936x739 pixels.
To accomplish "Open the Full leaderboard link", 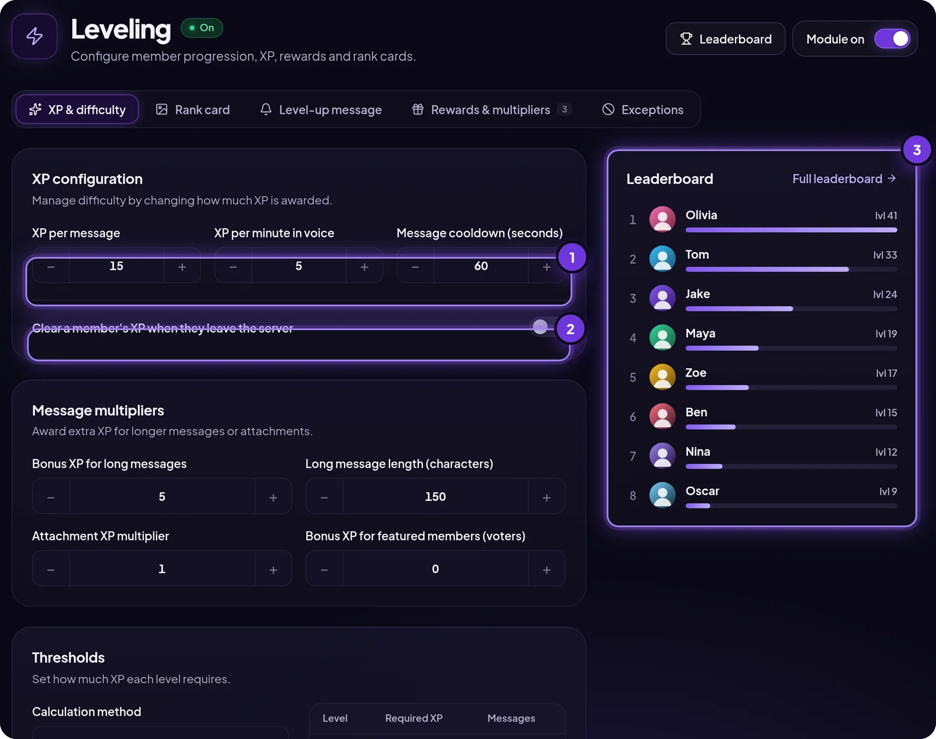I will coord(844,179).
